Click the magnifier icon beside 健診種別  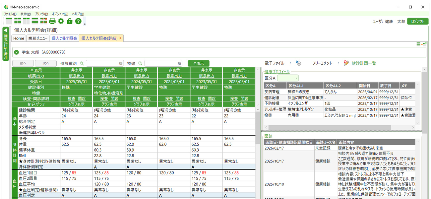[82, 63]
